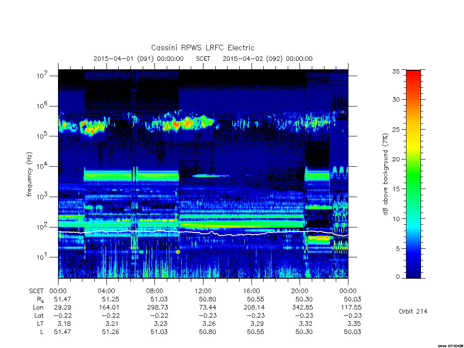Click the Rs row value '50.80'

pos(208,299)
